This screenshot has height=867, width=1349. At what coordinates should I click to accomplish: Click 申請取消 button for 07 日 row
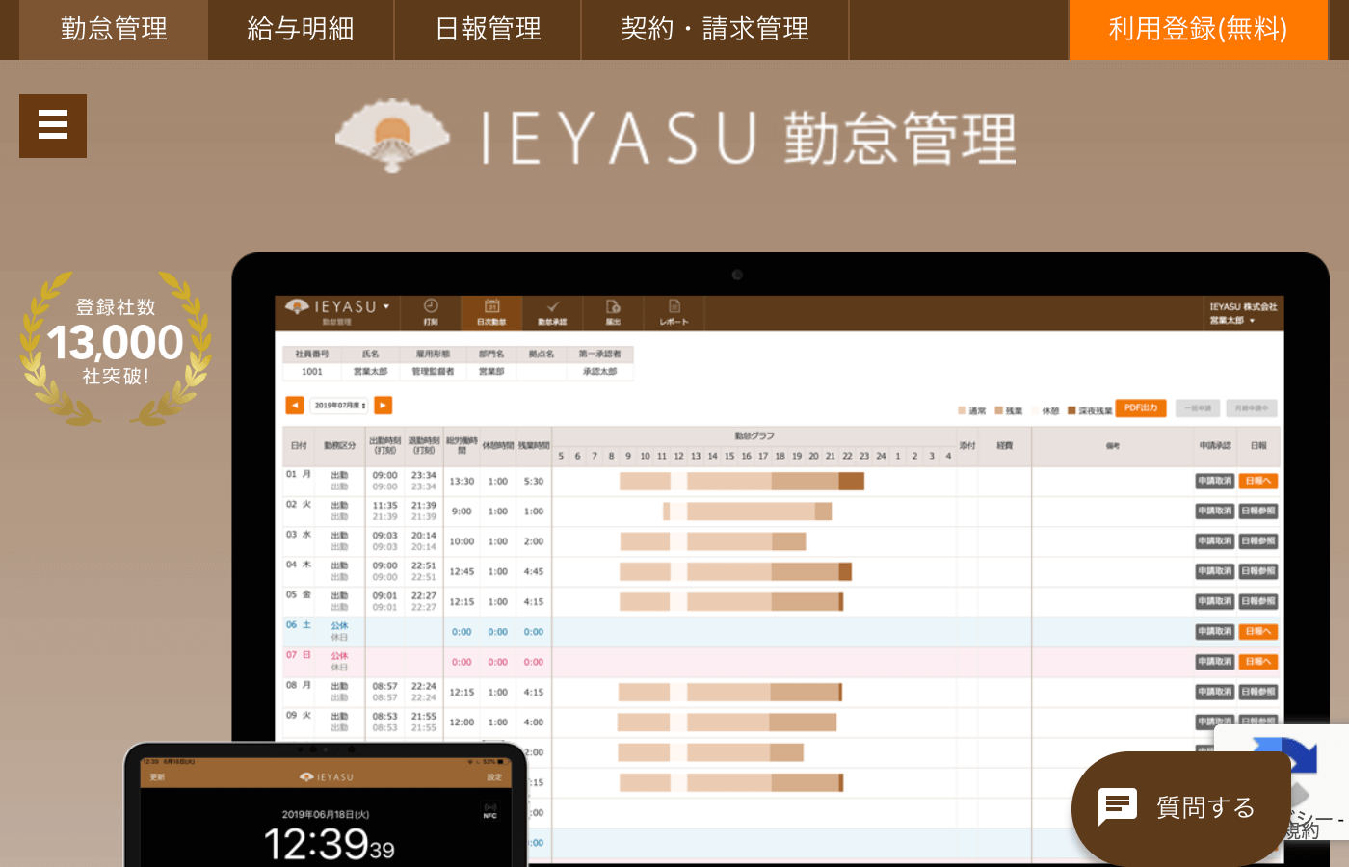(1214, 662)
